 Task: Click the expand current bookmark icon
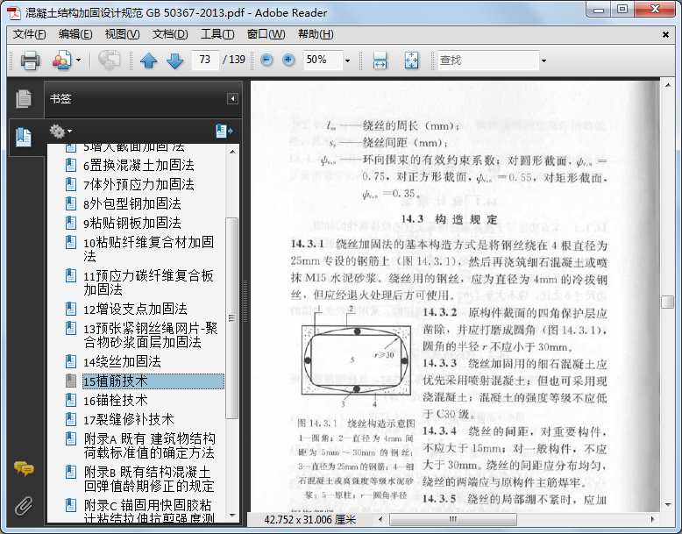click(x=224, y=131)
